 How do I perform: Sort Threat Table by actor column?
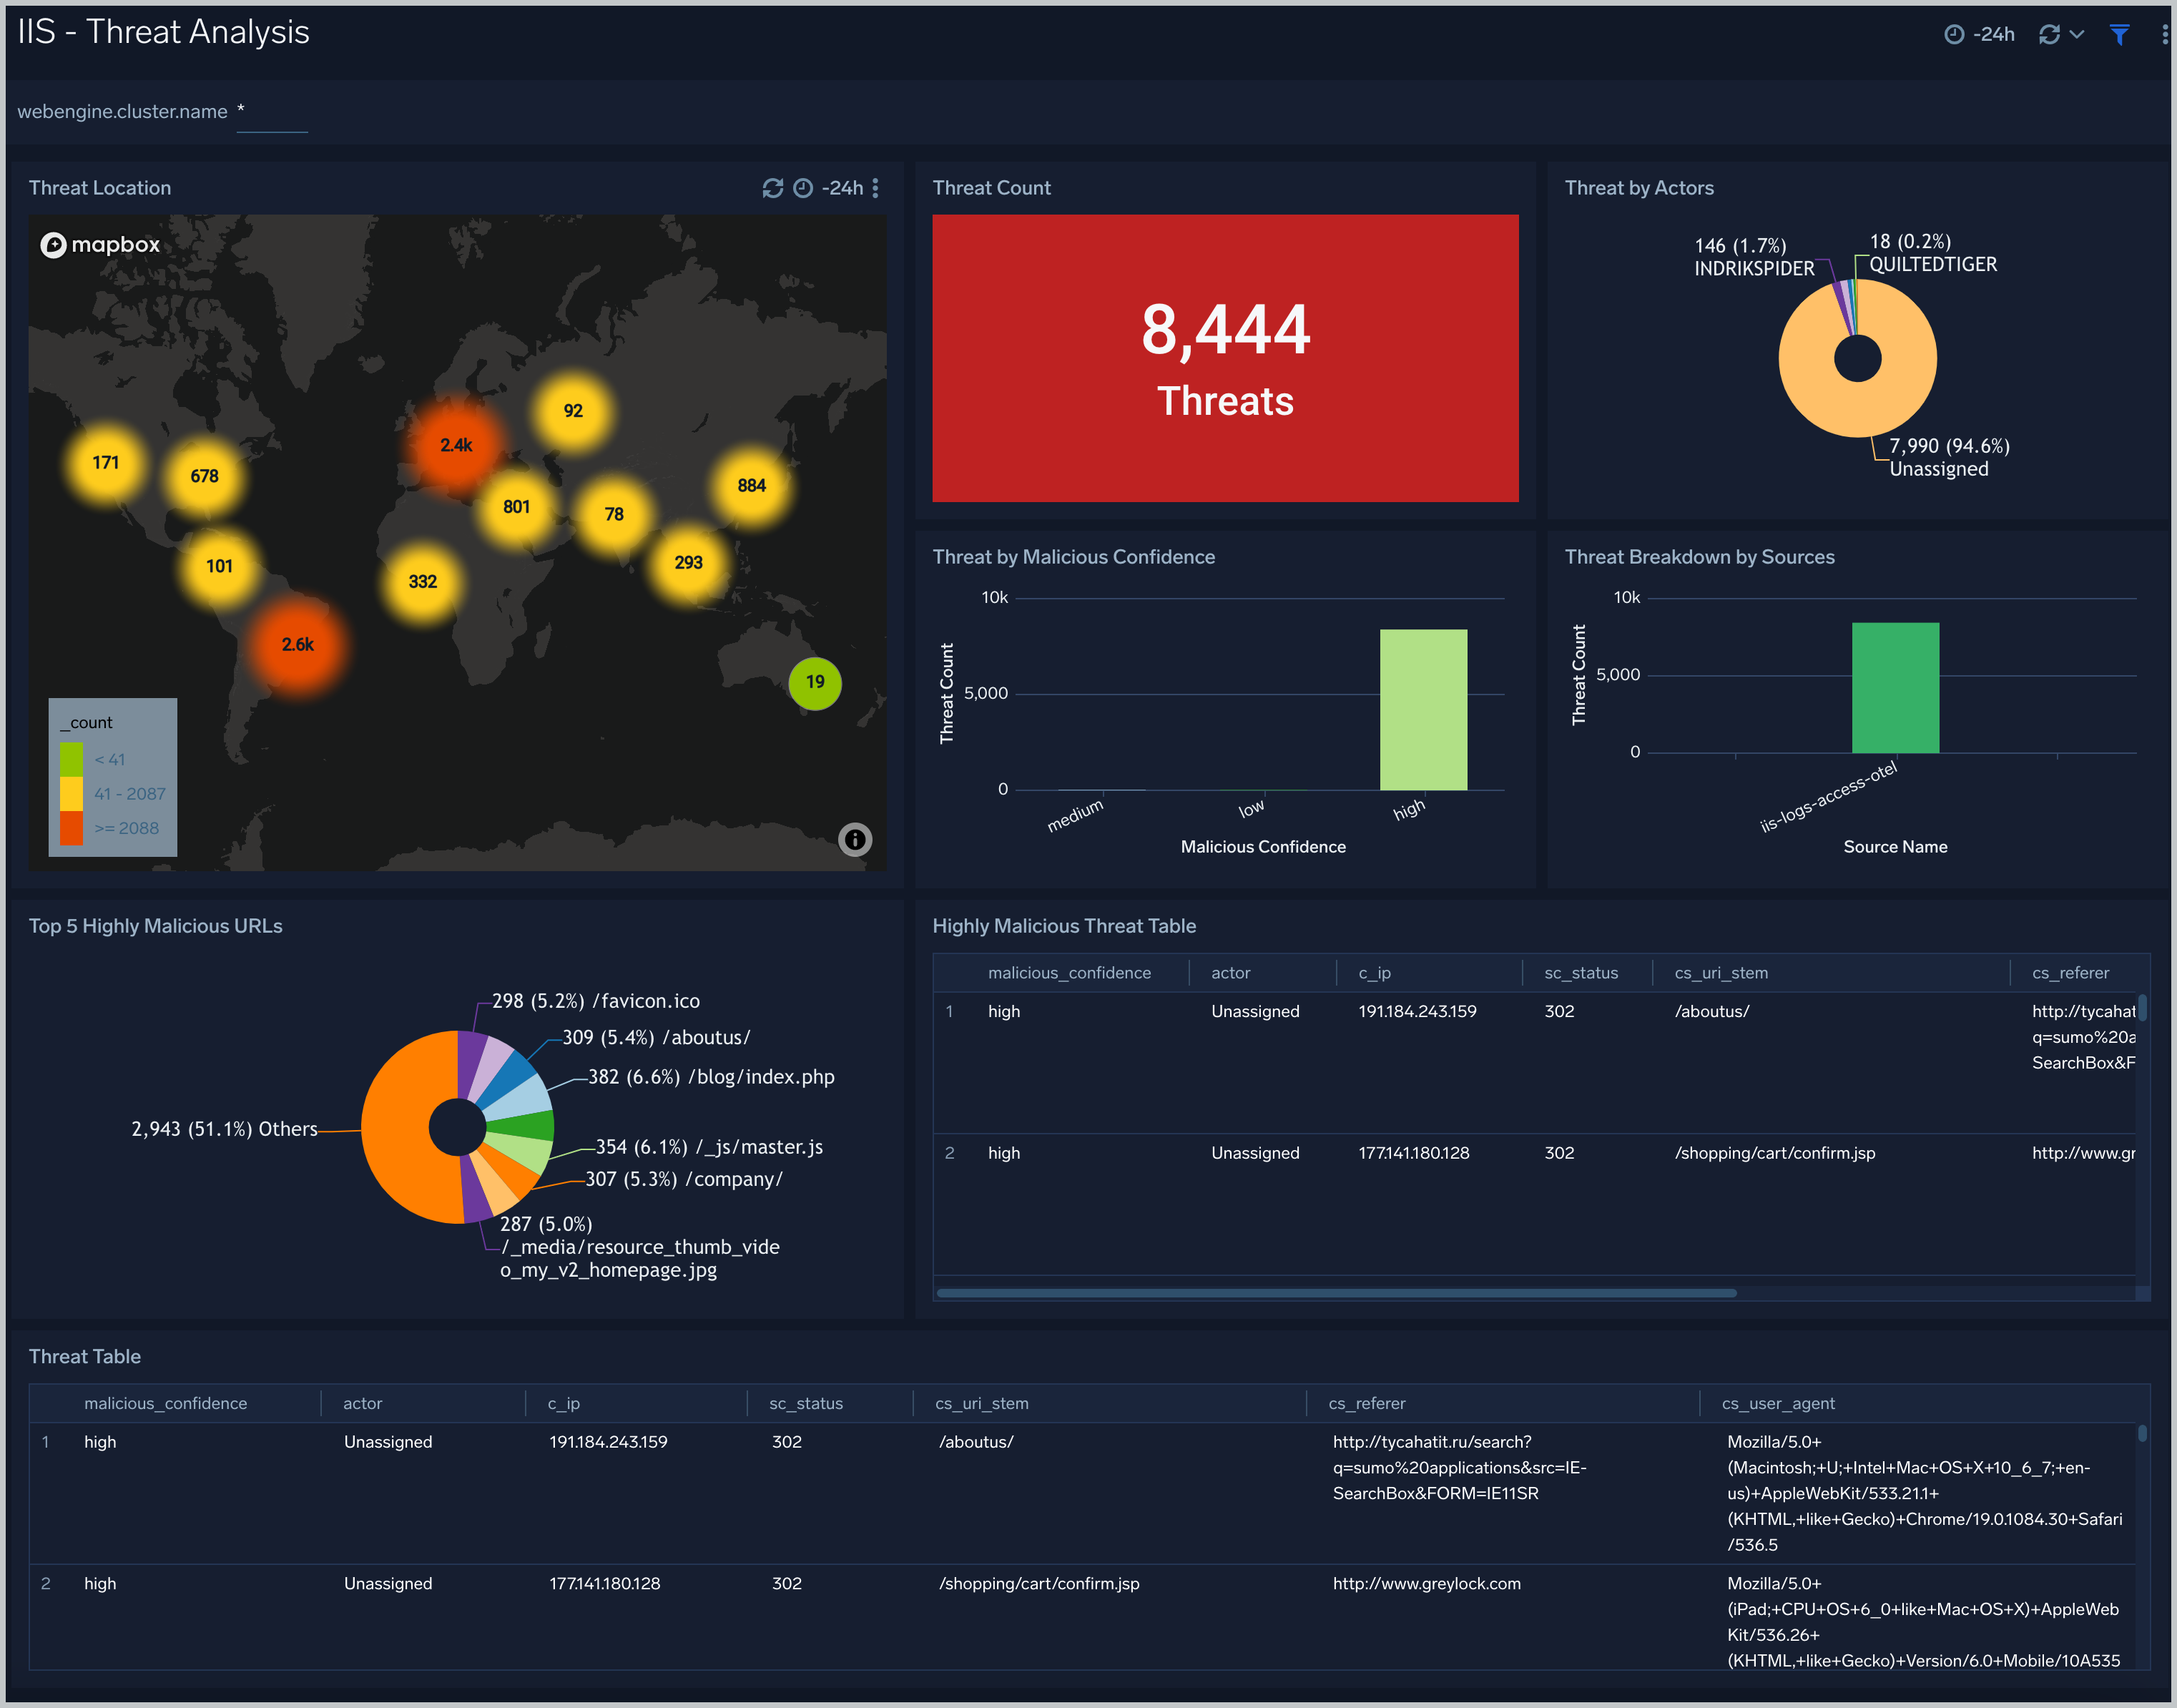tap(362, 1403)
